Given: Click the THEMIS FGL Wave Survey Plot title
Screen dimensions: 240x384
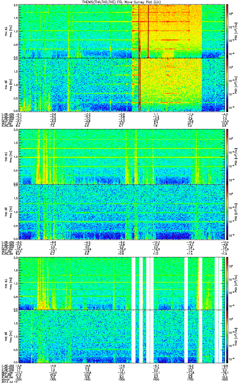Looking at the screenshot, I should [x=122, y=2].
